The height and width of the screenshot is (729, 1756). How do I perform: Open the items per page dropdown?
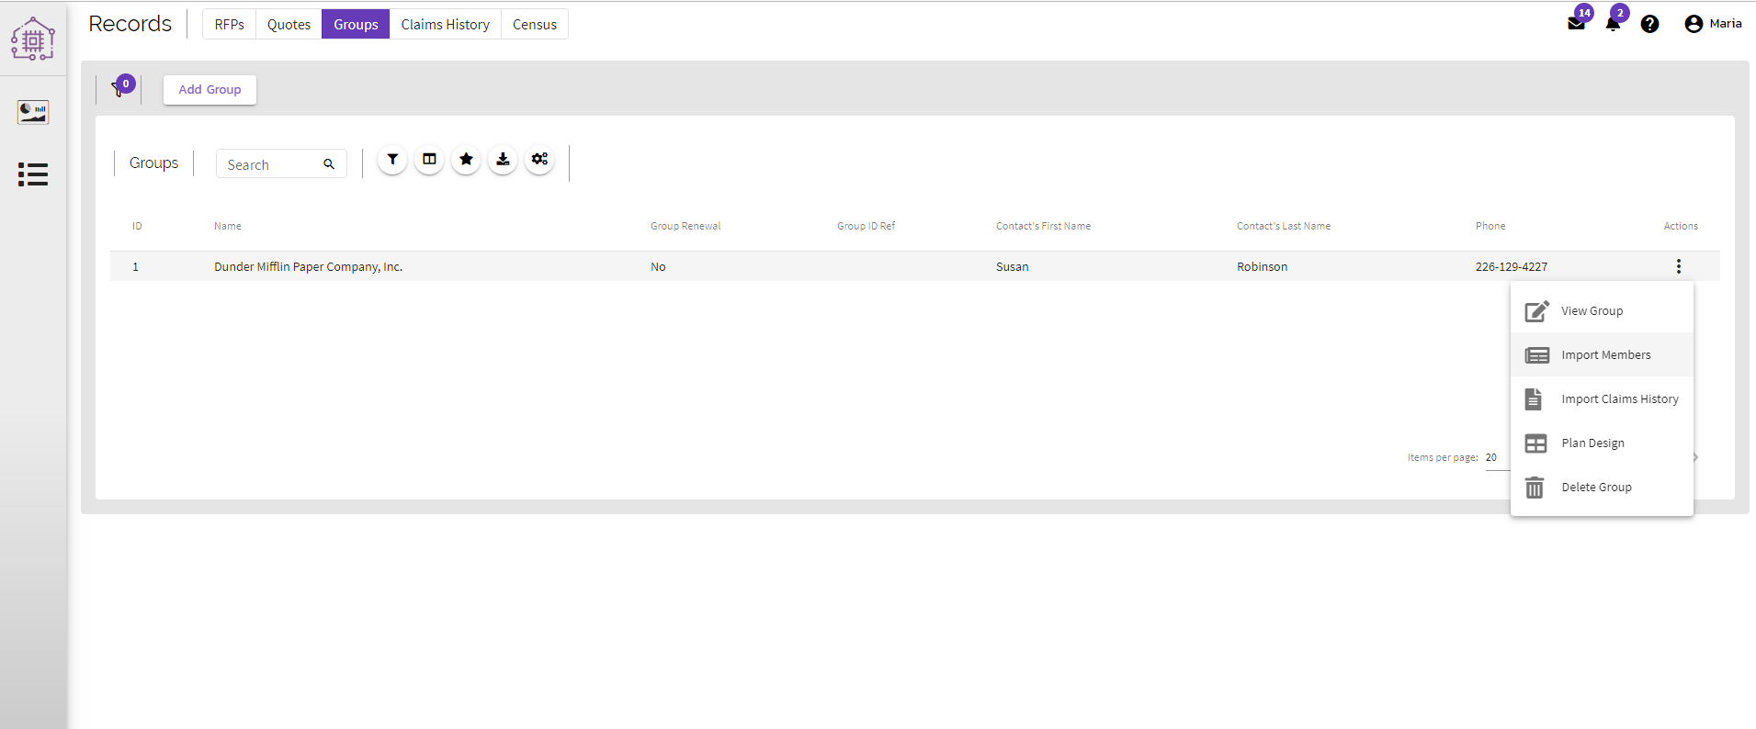pyautogui.click(x=1496, y=457)
